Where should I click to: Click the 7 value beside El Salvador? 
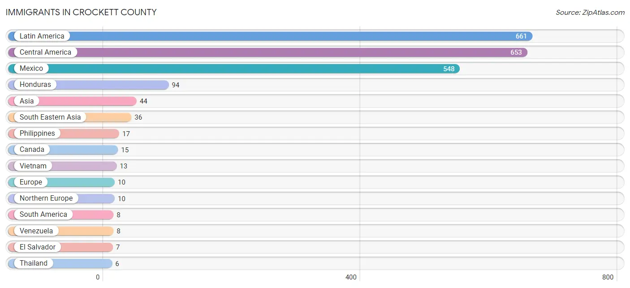[118, 247]
